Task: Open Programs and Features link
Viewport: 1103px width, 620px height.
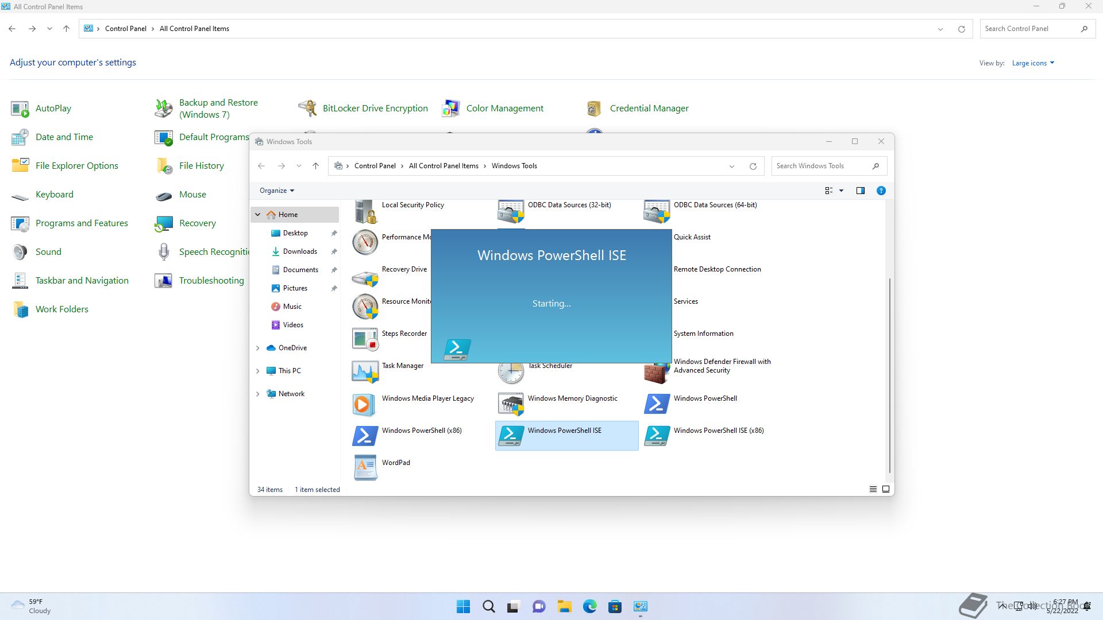Action: [x=82, y=223]
